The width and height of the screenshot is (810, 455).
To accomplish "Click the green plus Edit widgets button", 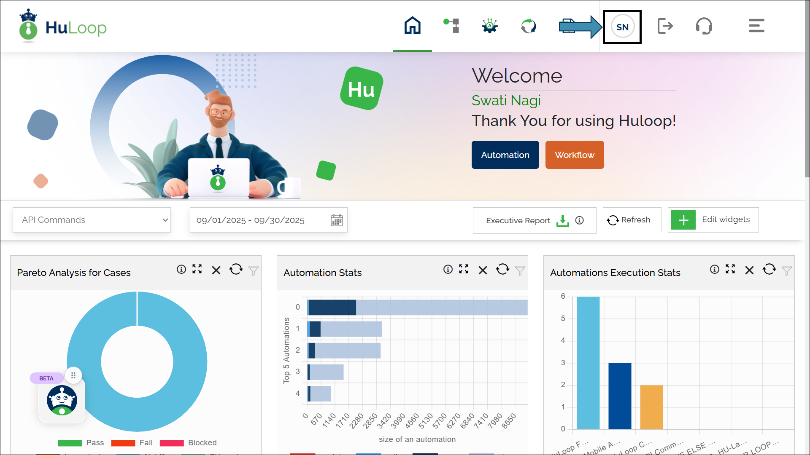I will click(x=683, y=220).
